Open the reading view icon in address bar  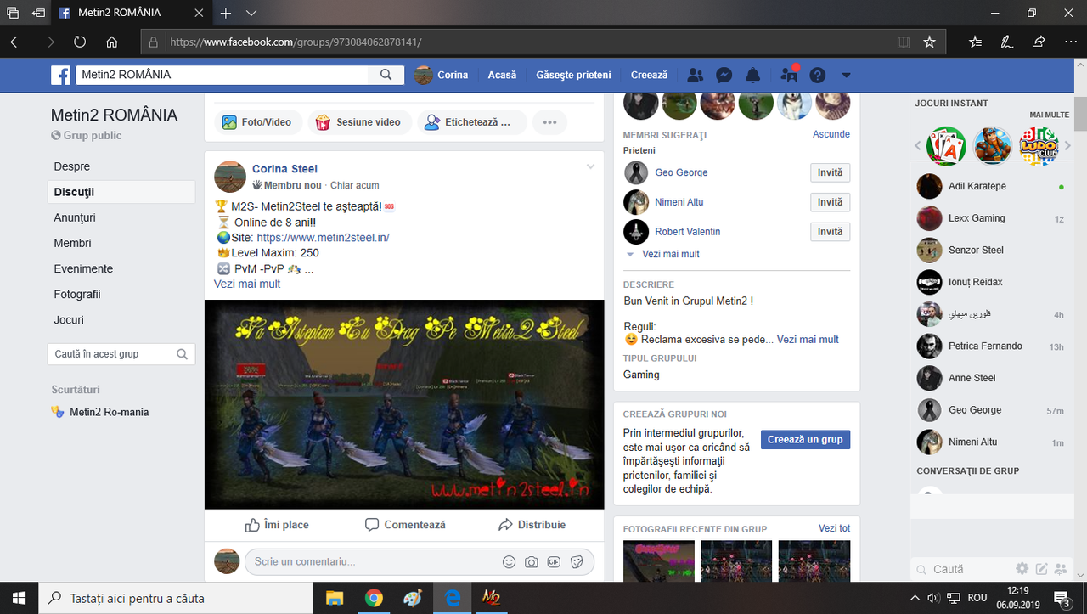(x=904, y=42)
